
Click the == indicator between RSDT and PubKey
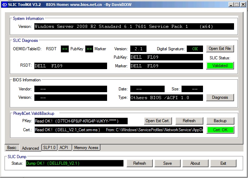tap(65, 49)
